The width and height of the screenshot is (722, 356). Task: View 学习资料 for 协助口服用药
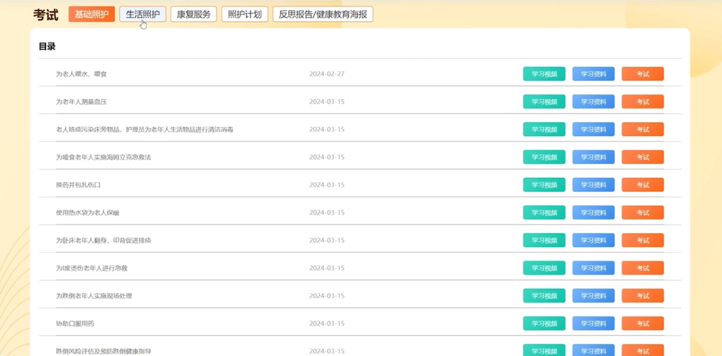click(x=593, y=324)
